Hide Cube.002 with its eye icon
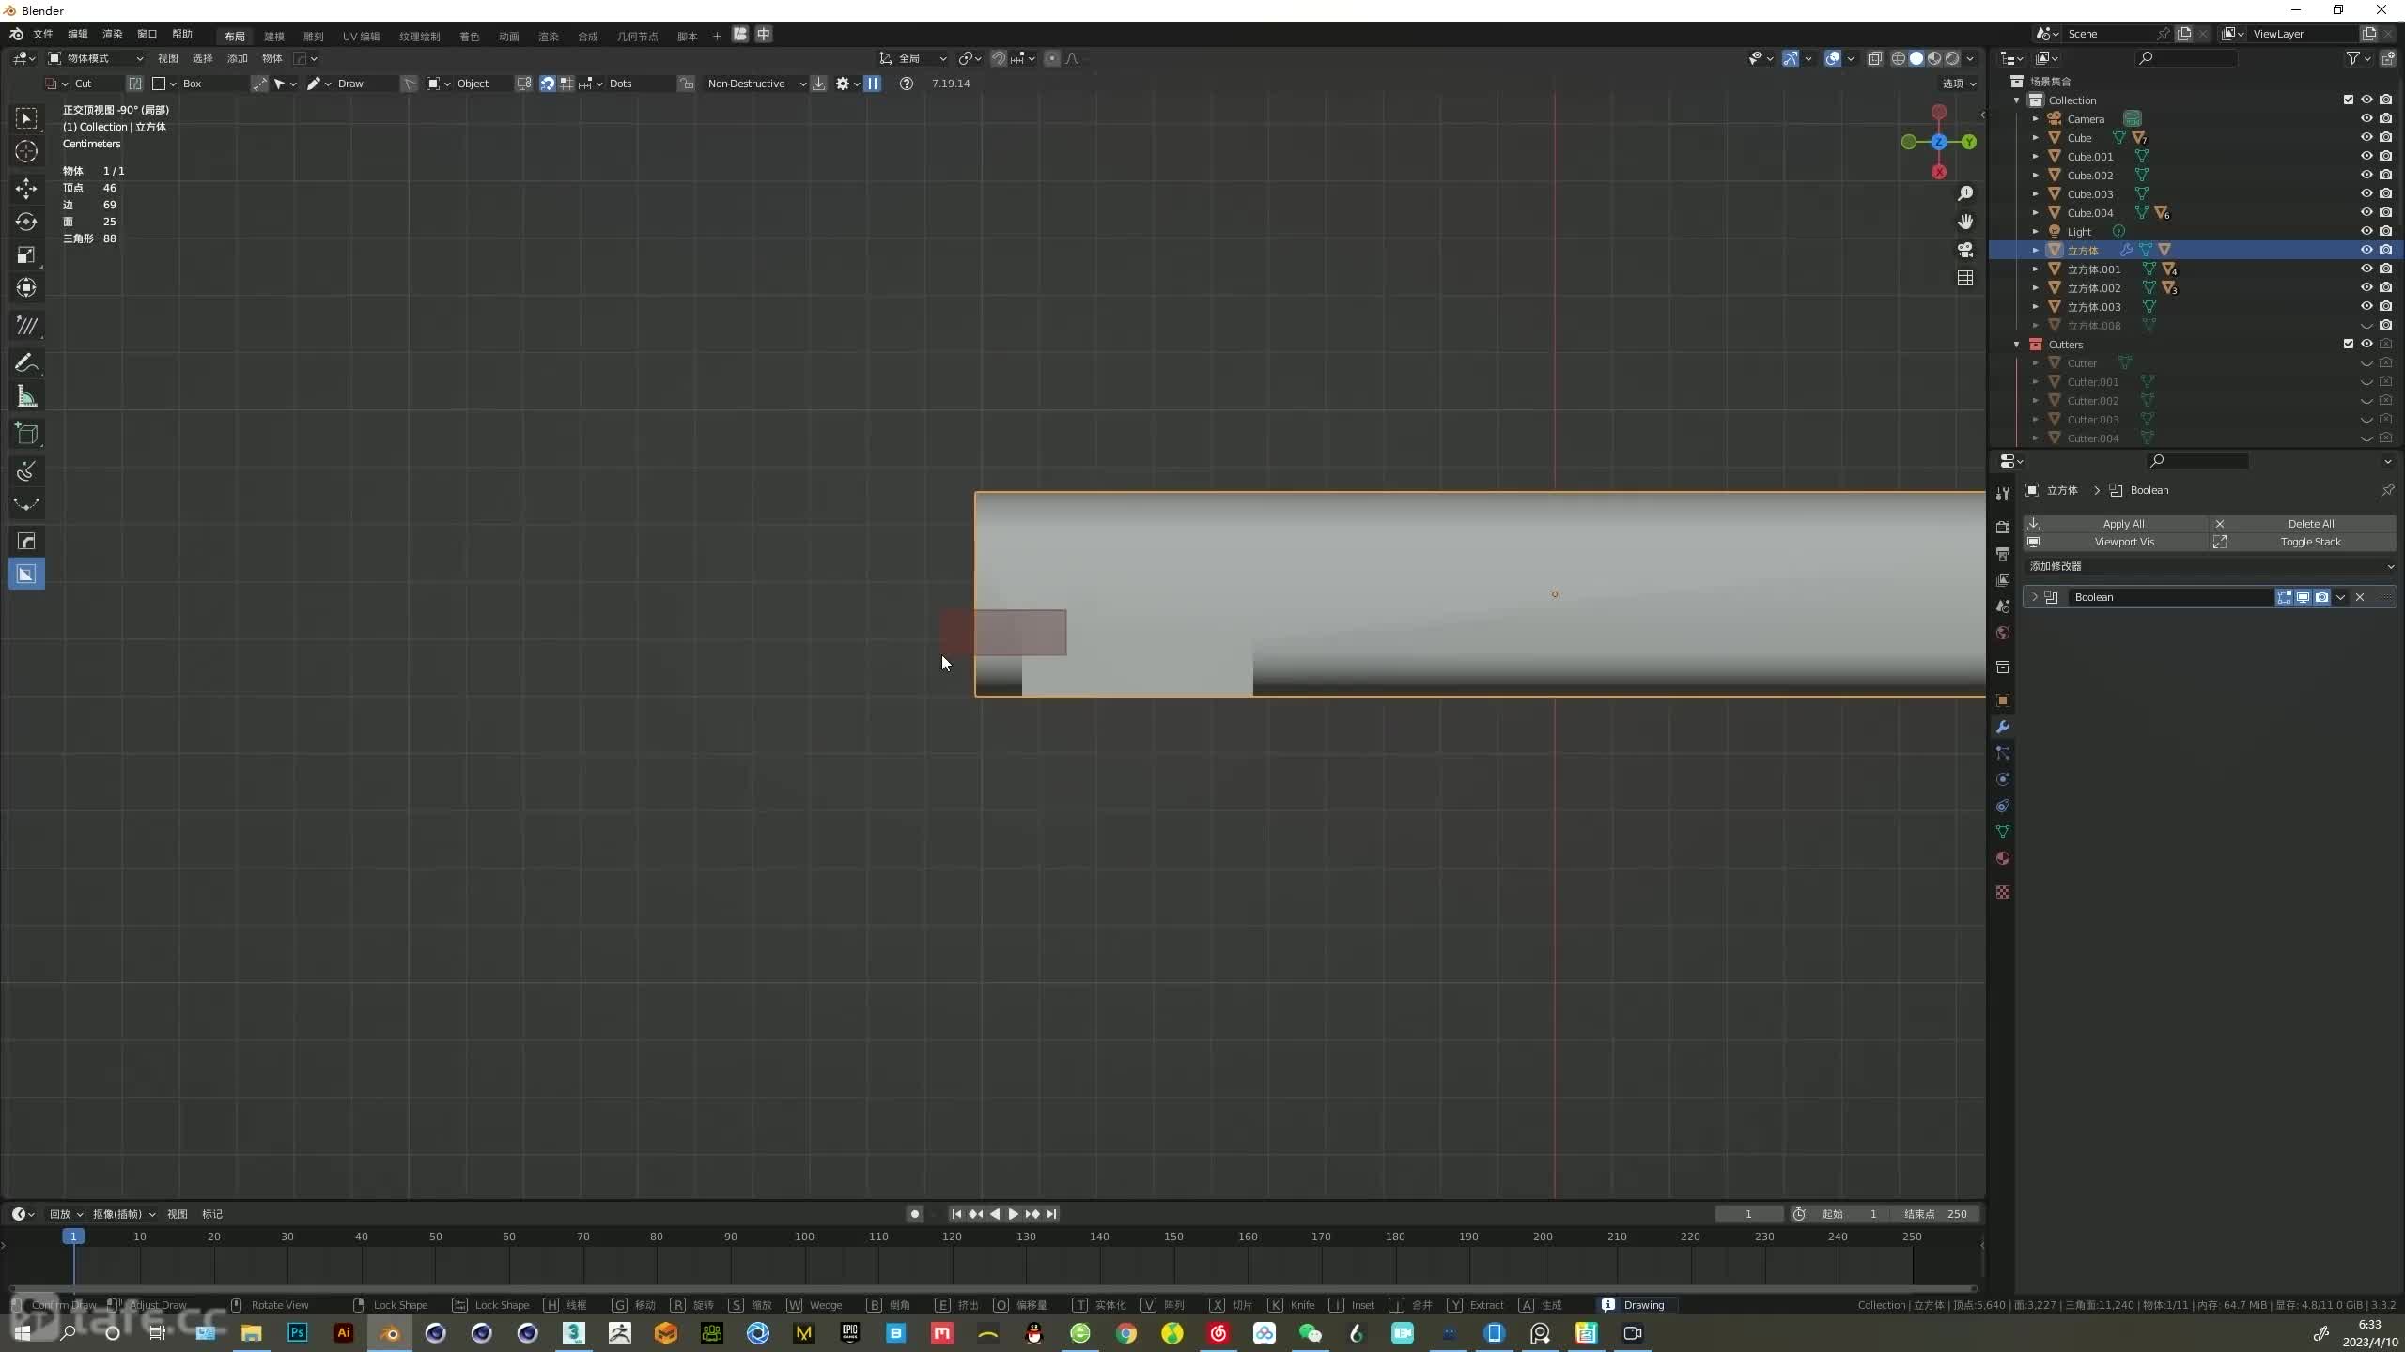The width and height of the screenshot is (2405, 1352). pos(2366,175)
